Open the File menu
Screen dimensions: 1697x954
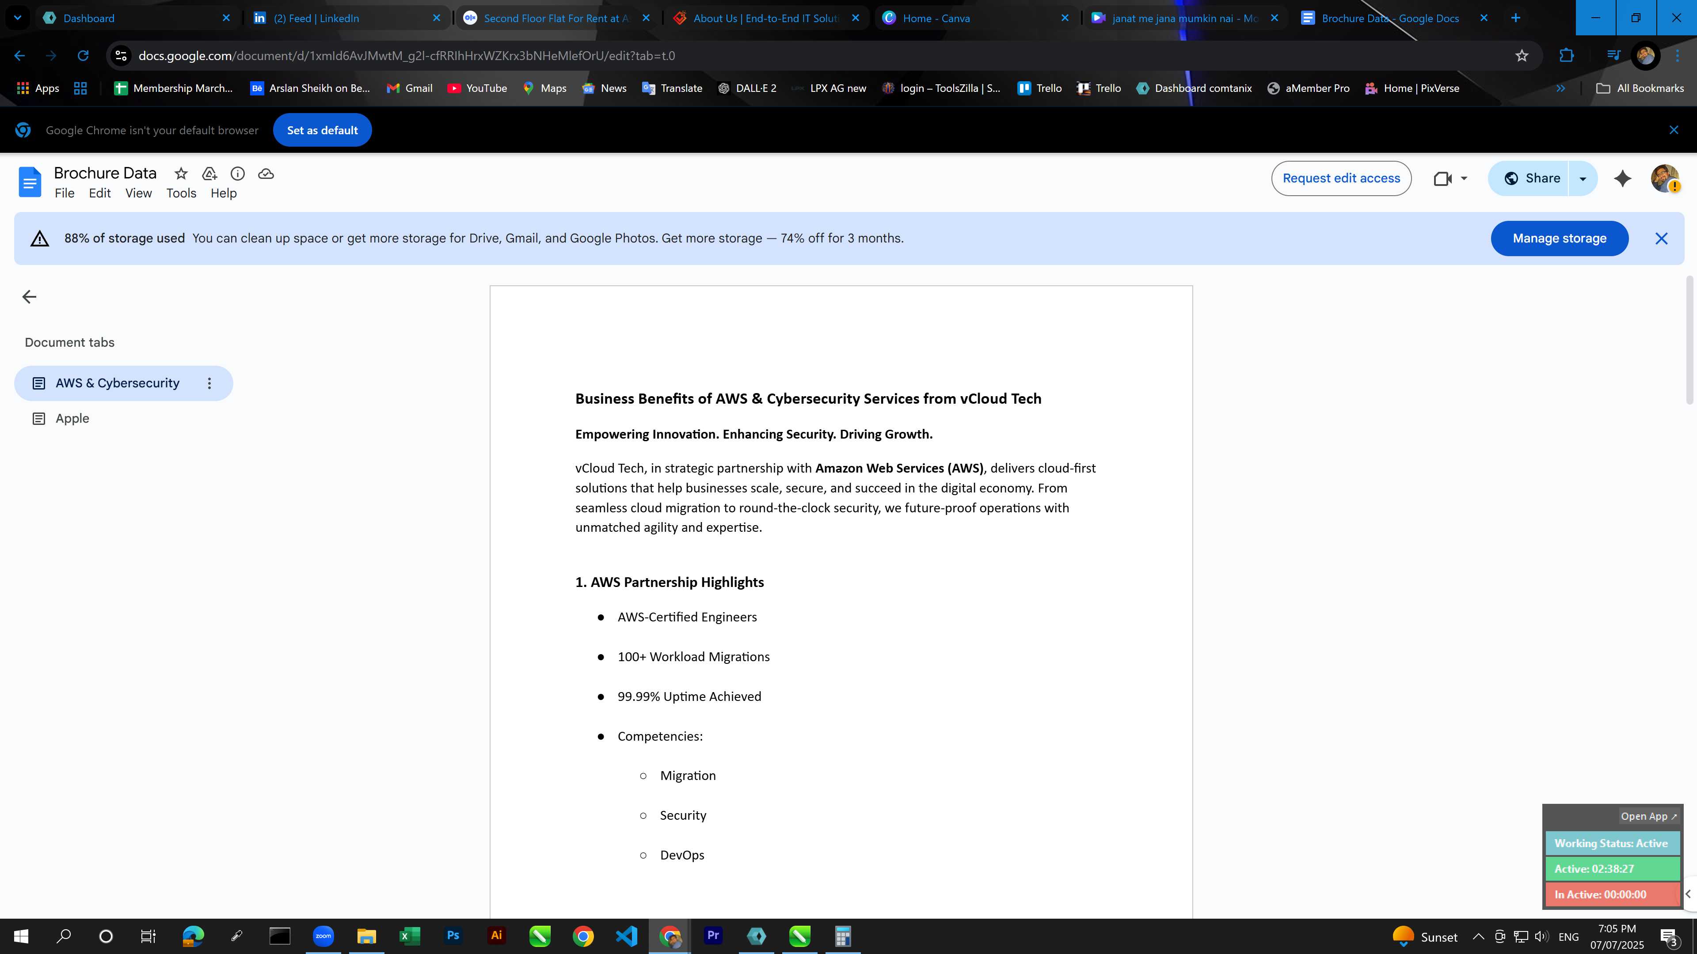coord(65,193)
